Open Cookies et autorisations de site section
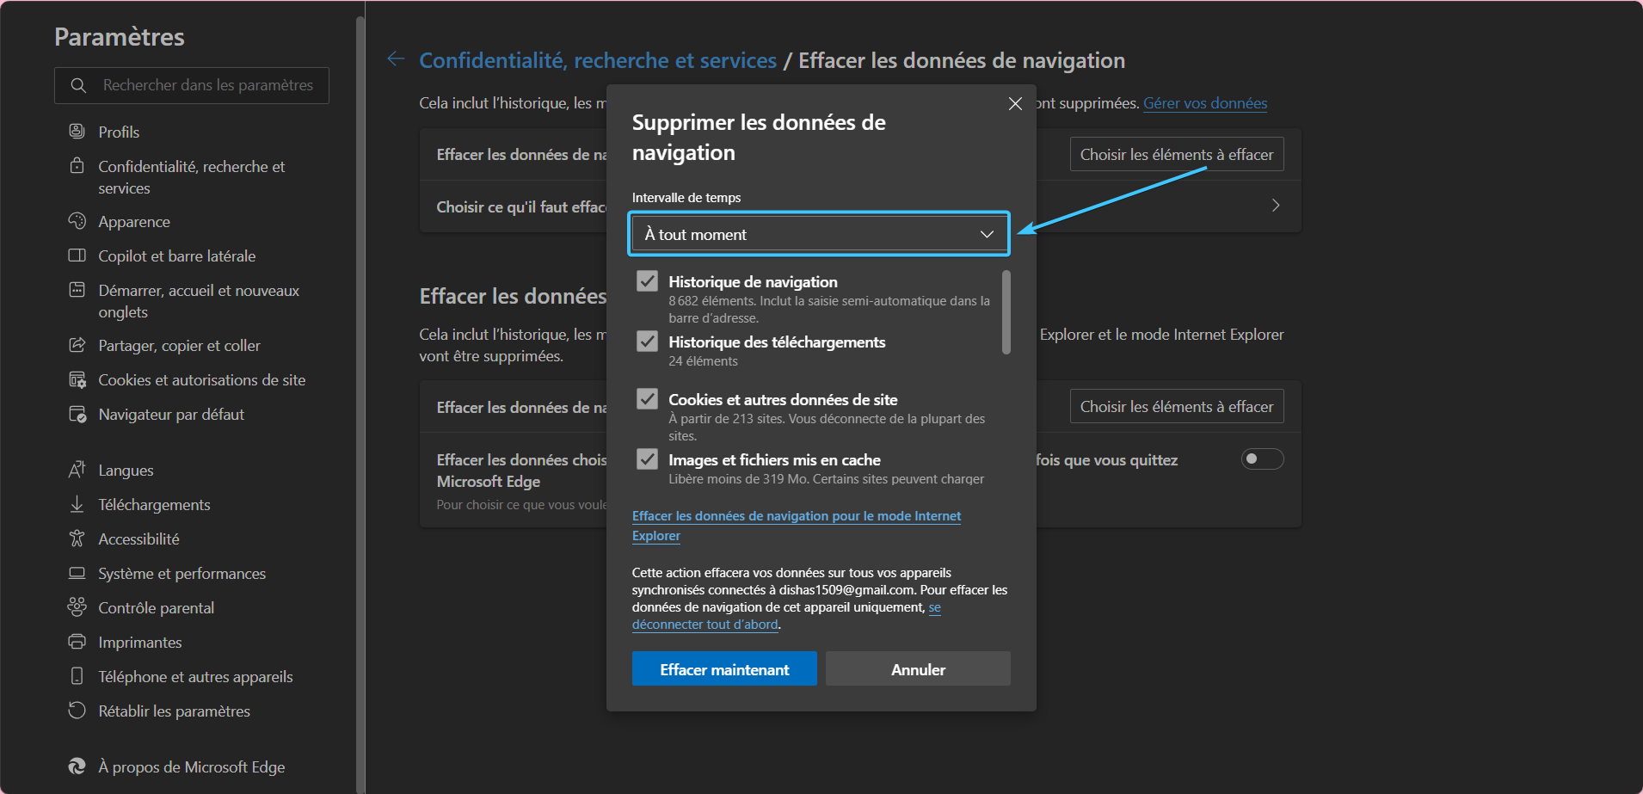The image size is (1643, 794). [x=201, y=379]
